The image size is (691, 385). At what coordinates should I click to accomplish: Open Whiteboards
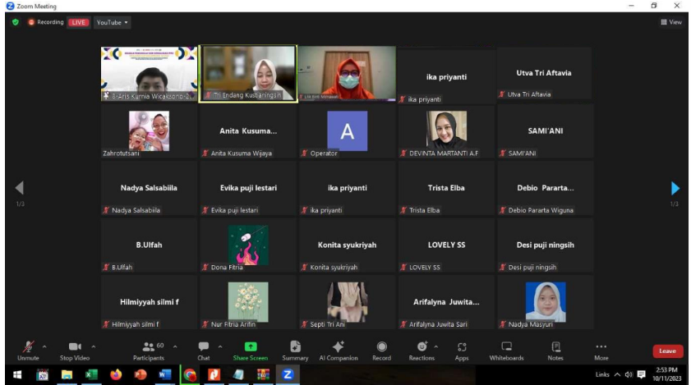pos(506,351)
